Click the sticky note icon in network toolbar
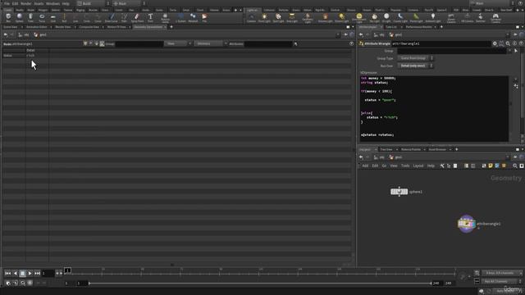The height and width of the screenshot is (295, 525). coord(491,166)
